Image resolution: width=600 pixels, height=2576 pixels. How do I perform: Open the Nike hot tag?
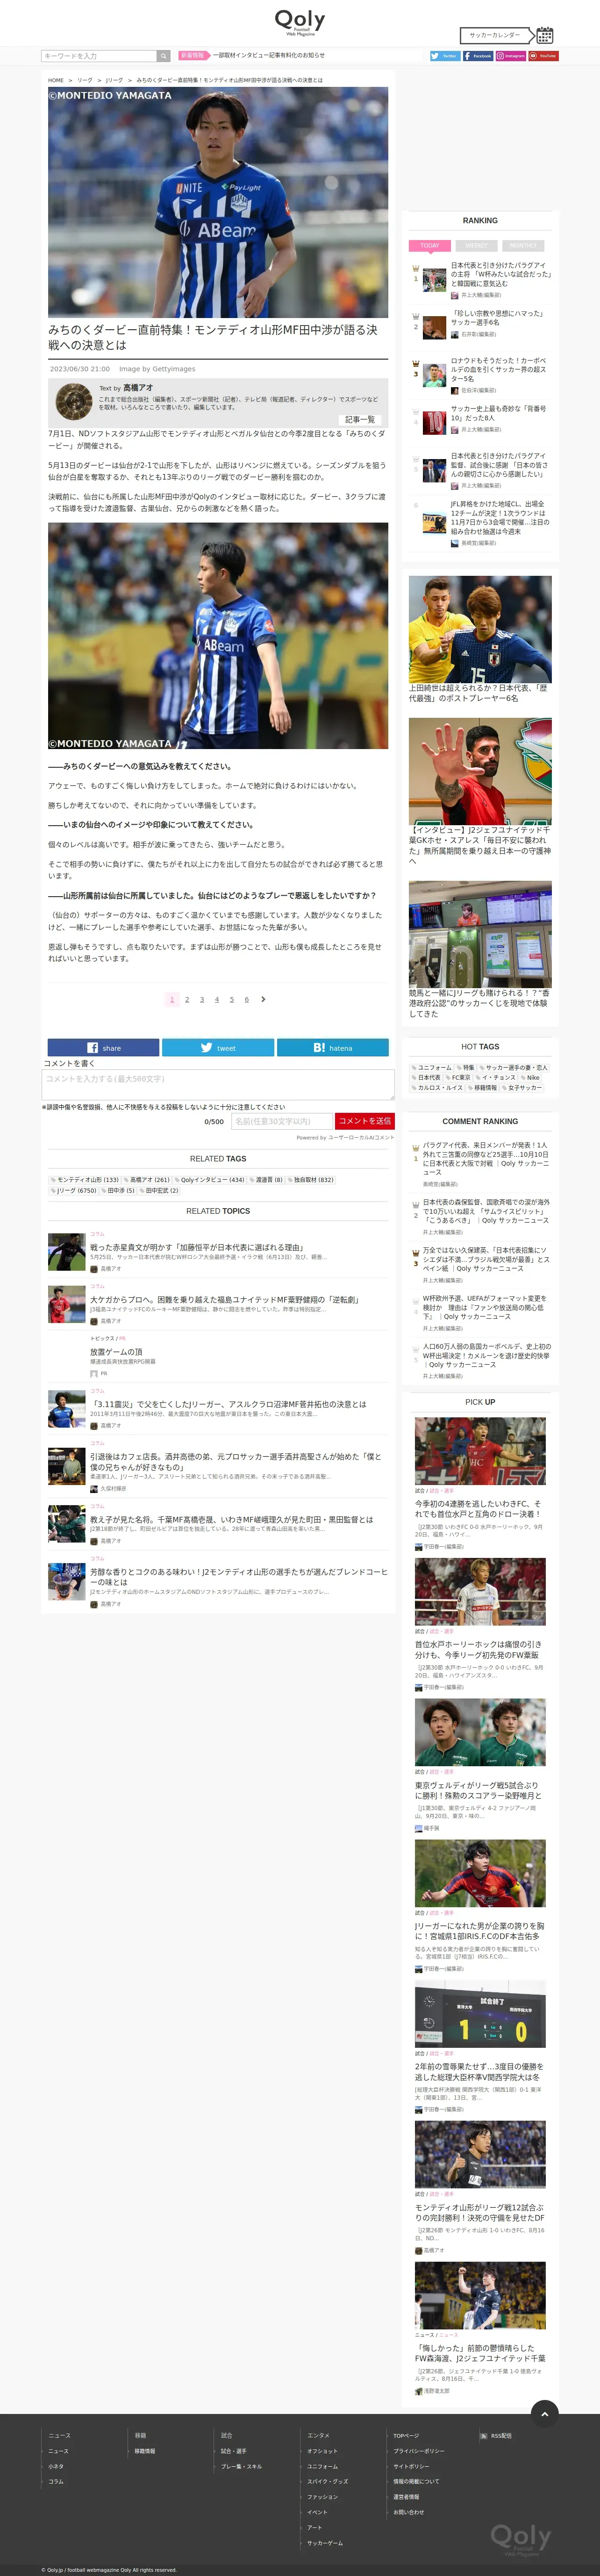coord(530,1077)
